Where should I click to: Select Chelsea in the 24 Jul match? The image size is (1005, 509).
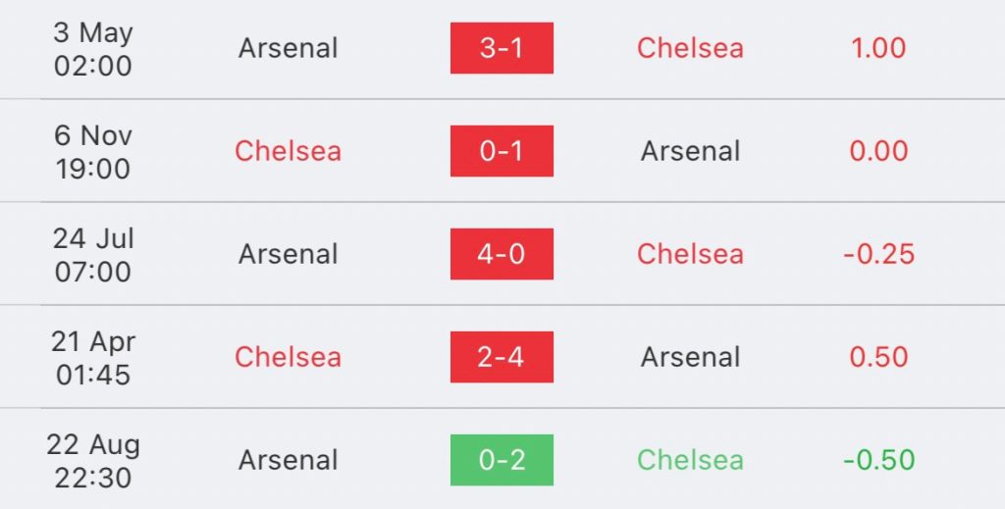point(690,254)
